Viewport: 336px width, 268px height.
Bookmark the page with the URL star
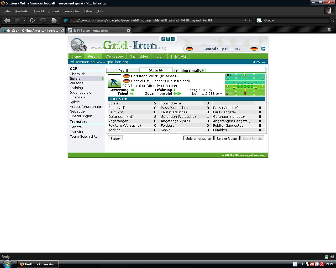pyautogui.click(x=245, y=20)
